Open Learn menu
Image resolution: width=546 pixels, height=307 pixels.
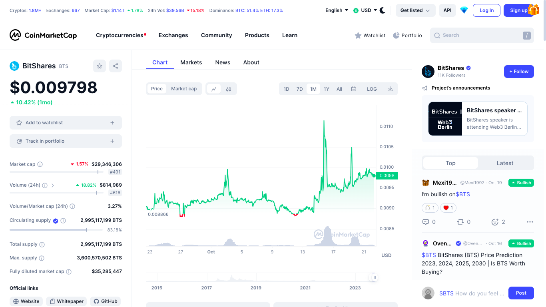290,35
